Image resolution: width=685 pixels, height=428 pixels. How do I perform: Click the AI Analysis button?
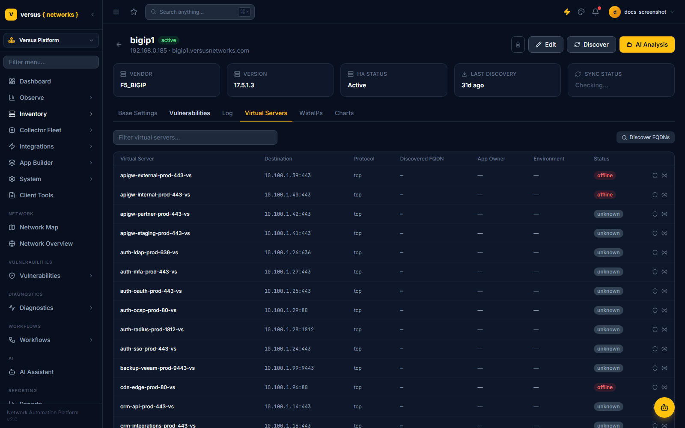tap(647, 45)
